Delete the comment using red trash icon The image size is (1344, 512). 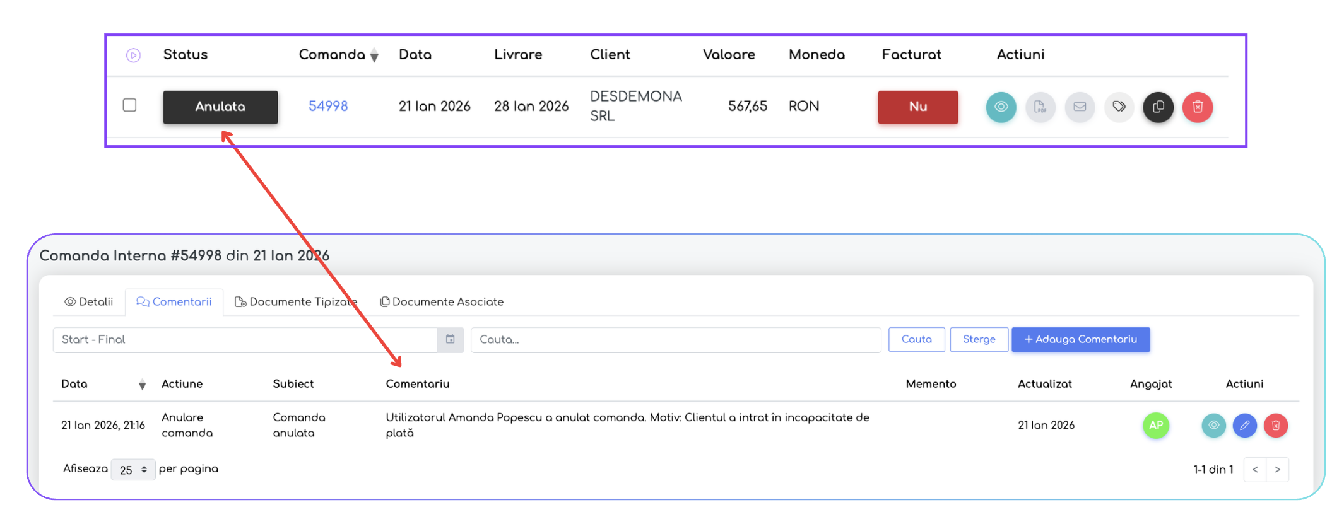(x=1275, y=426)
